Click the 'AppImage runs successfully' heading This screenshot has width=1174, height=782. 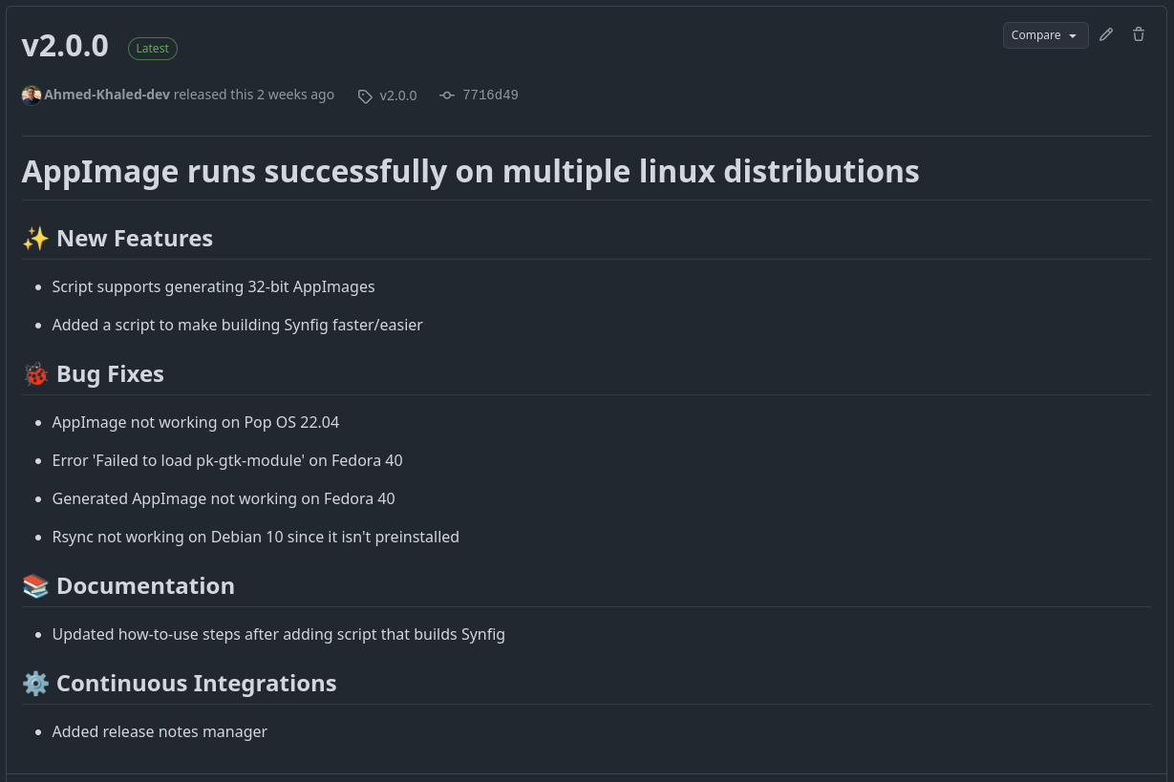(x=470, y=171)
